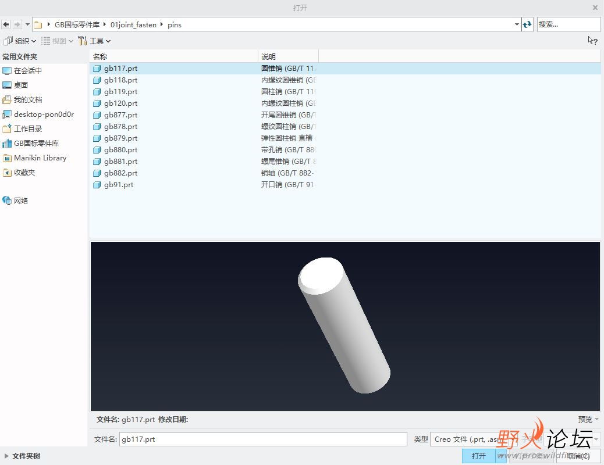Click the part icon beside gb877.prt

pyautogui.click(x=97, y=115)
